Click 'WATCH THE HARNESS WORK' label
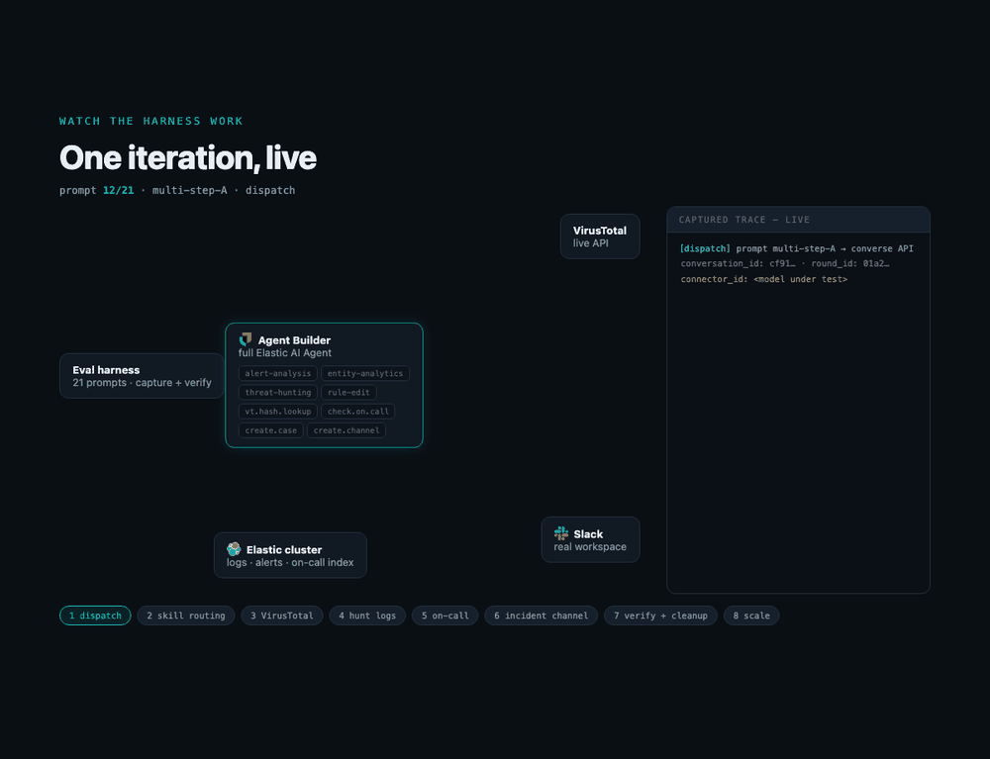Viewport: 990px width, 759px height. point(150,121)
